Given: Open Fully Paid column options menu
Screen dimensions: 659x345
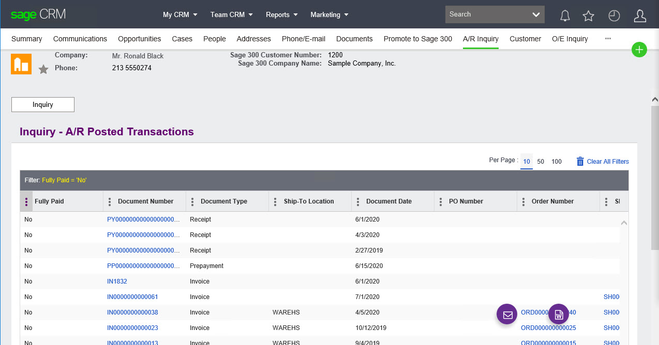Looking at the screenshot, I should click(x=26, y=201).
